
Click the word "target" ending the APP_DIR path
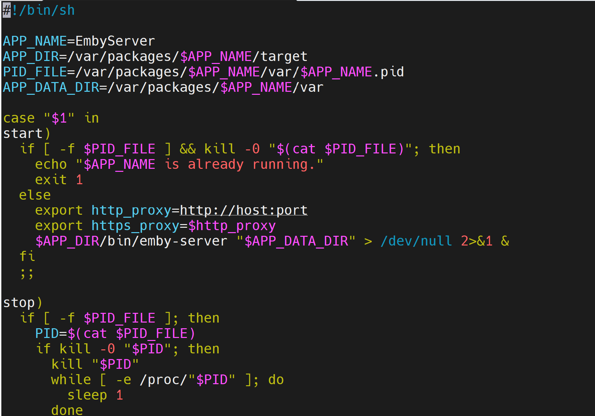pyautogui.click(x=284, y=57)
